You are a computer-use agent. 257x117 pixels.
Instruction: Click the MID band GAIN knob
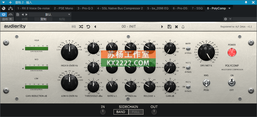tap(170, 67)
